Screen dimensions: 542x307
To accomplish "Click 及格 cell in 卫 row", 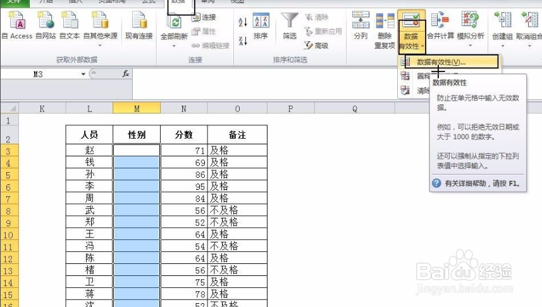I will 237,282.
